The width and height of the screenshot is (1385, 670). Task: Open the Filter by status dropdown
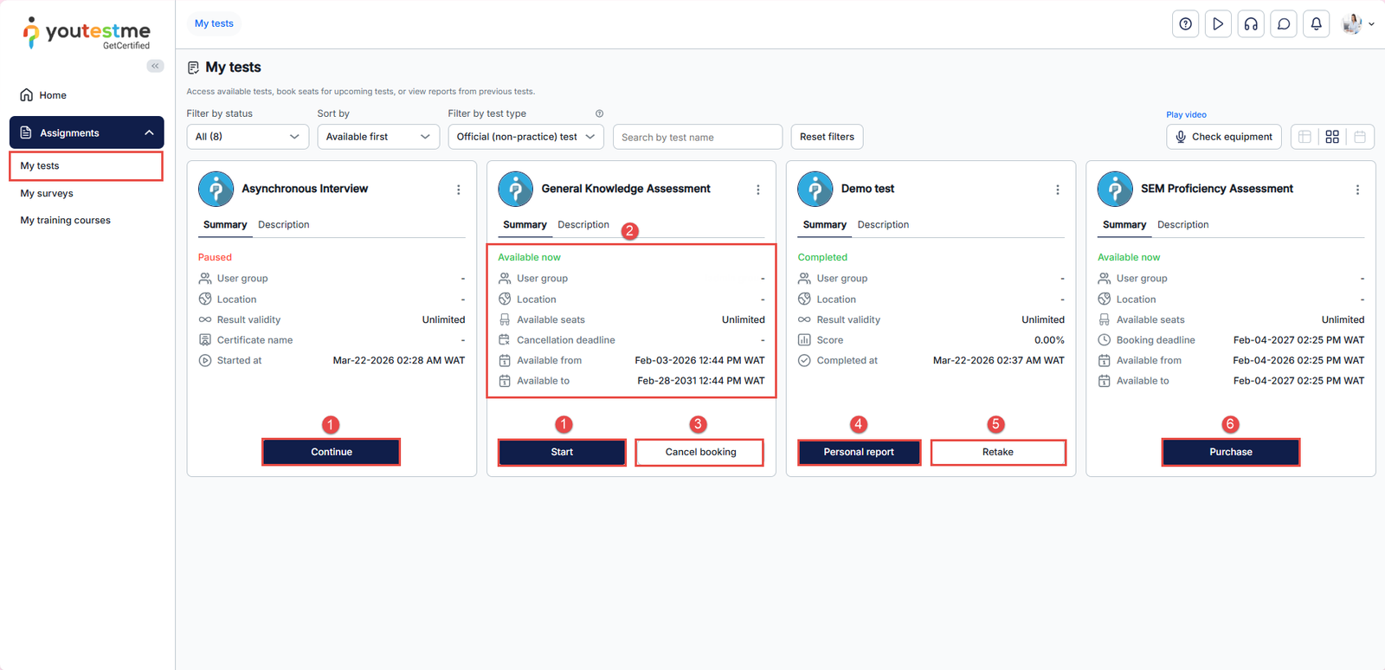point(248,137)
